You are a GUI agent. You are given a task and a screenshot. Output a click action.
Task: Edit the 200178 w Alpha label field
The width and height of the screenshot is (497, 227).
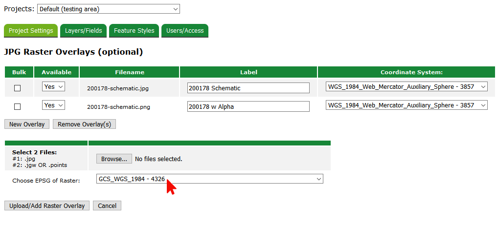(x=248, y=106)
